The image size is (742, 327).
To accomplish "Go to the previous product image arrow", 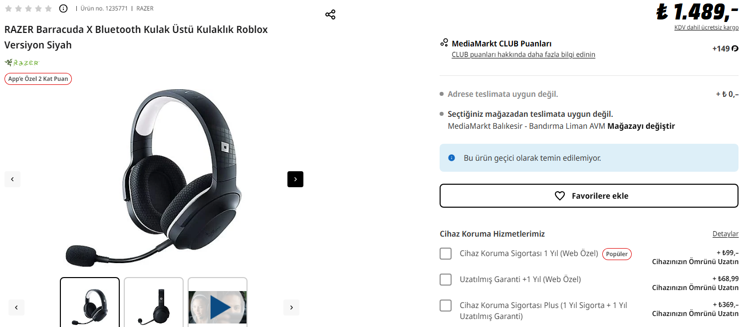I will pyautogui.click(x=12, y=179).
